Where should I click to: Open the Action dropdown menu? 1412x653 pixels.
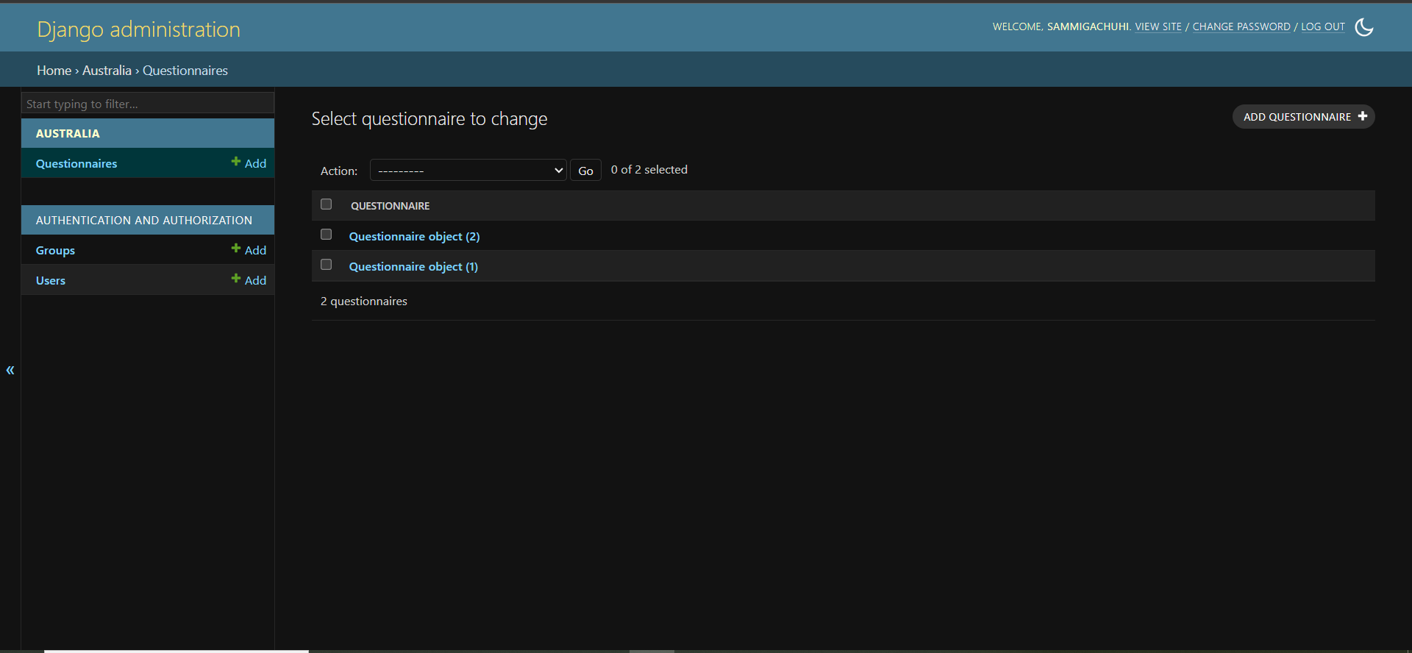[468, 171]
